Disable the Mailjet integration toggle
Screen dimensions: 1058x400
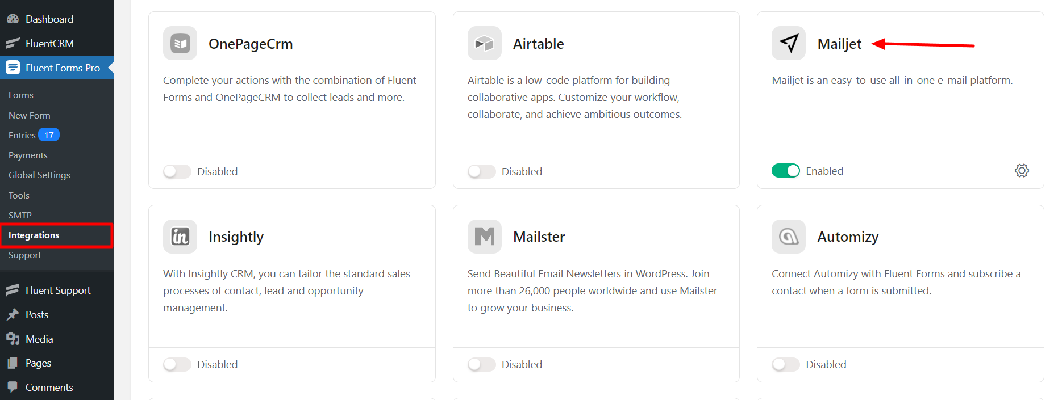[x=786, y=171]
